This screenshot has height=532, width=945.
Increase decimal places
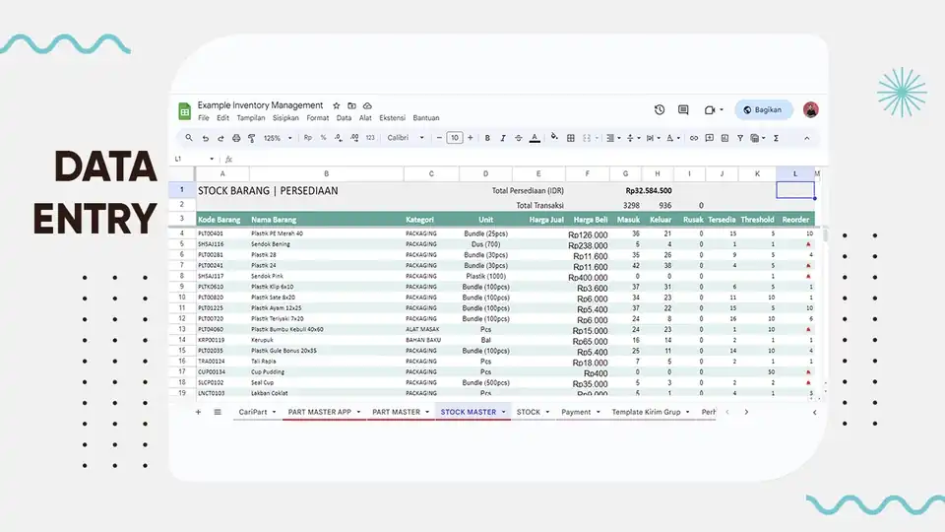[354, 138]
